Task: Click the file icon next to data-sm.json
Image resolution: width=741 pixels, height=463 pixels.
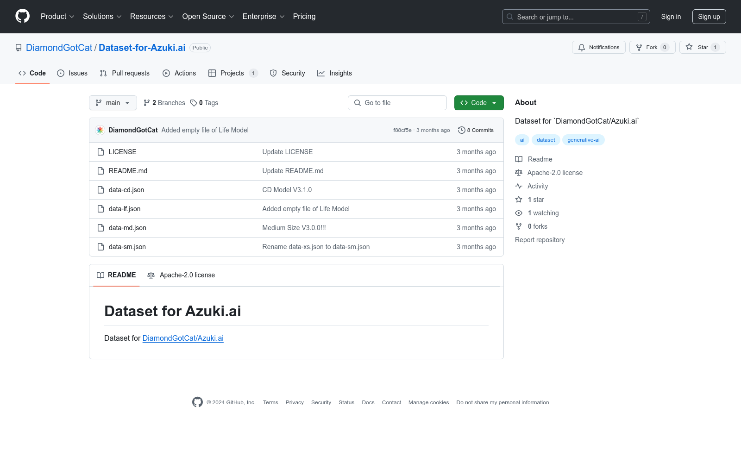Action: (100, 247)
